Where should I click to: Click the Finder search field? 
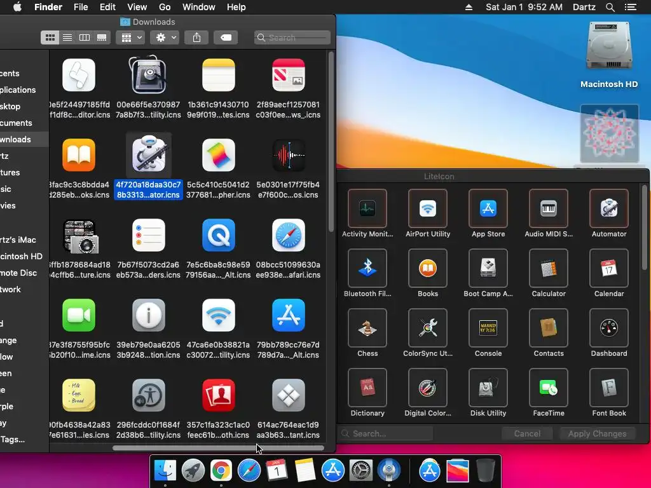coord(292,37)
